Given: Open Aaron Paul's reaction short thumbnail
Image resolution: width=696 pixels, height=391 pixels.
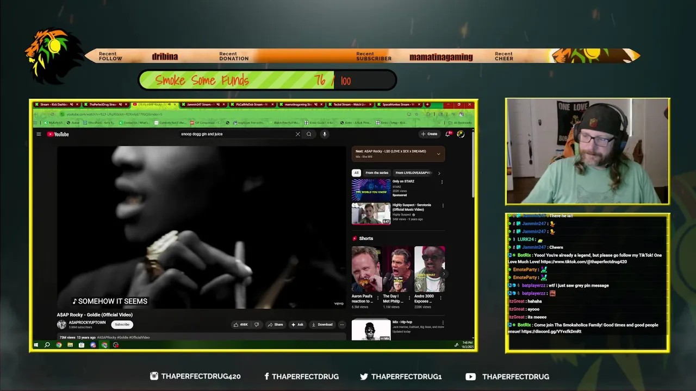Looking at the screenshot, I should coord(366,269).
